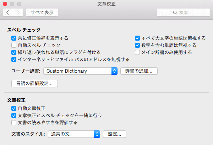Open the Custom Dictionary dropdown
Screen dimensions: 213x145
[81, 71]
